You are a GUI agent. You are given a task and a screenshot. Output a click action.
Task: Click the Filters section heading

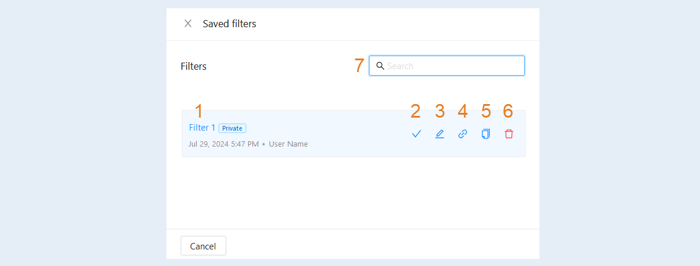point(193,66)
